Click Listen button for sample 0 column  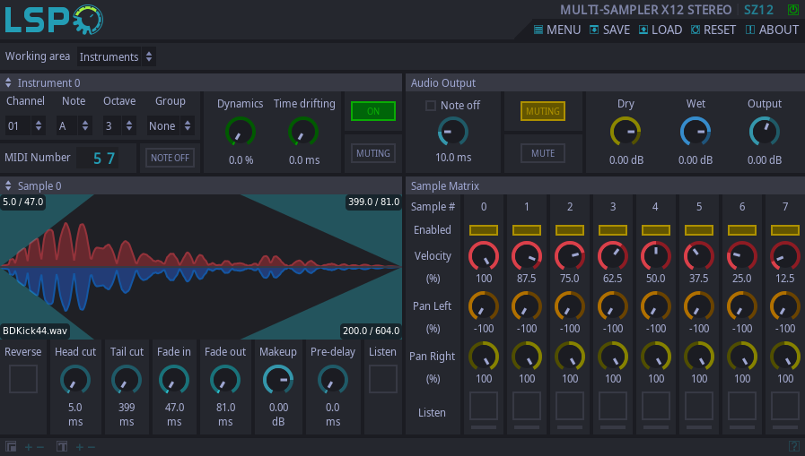point(484,407)
